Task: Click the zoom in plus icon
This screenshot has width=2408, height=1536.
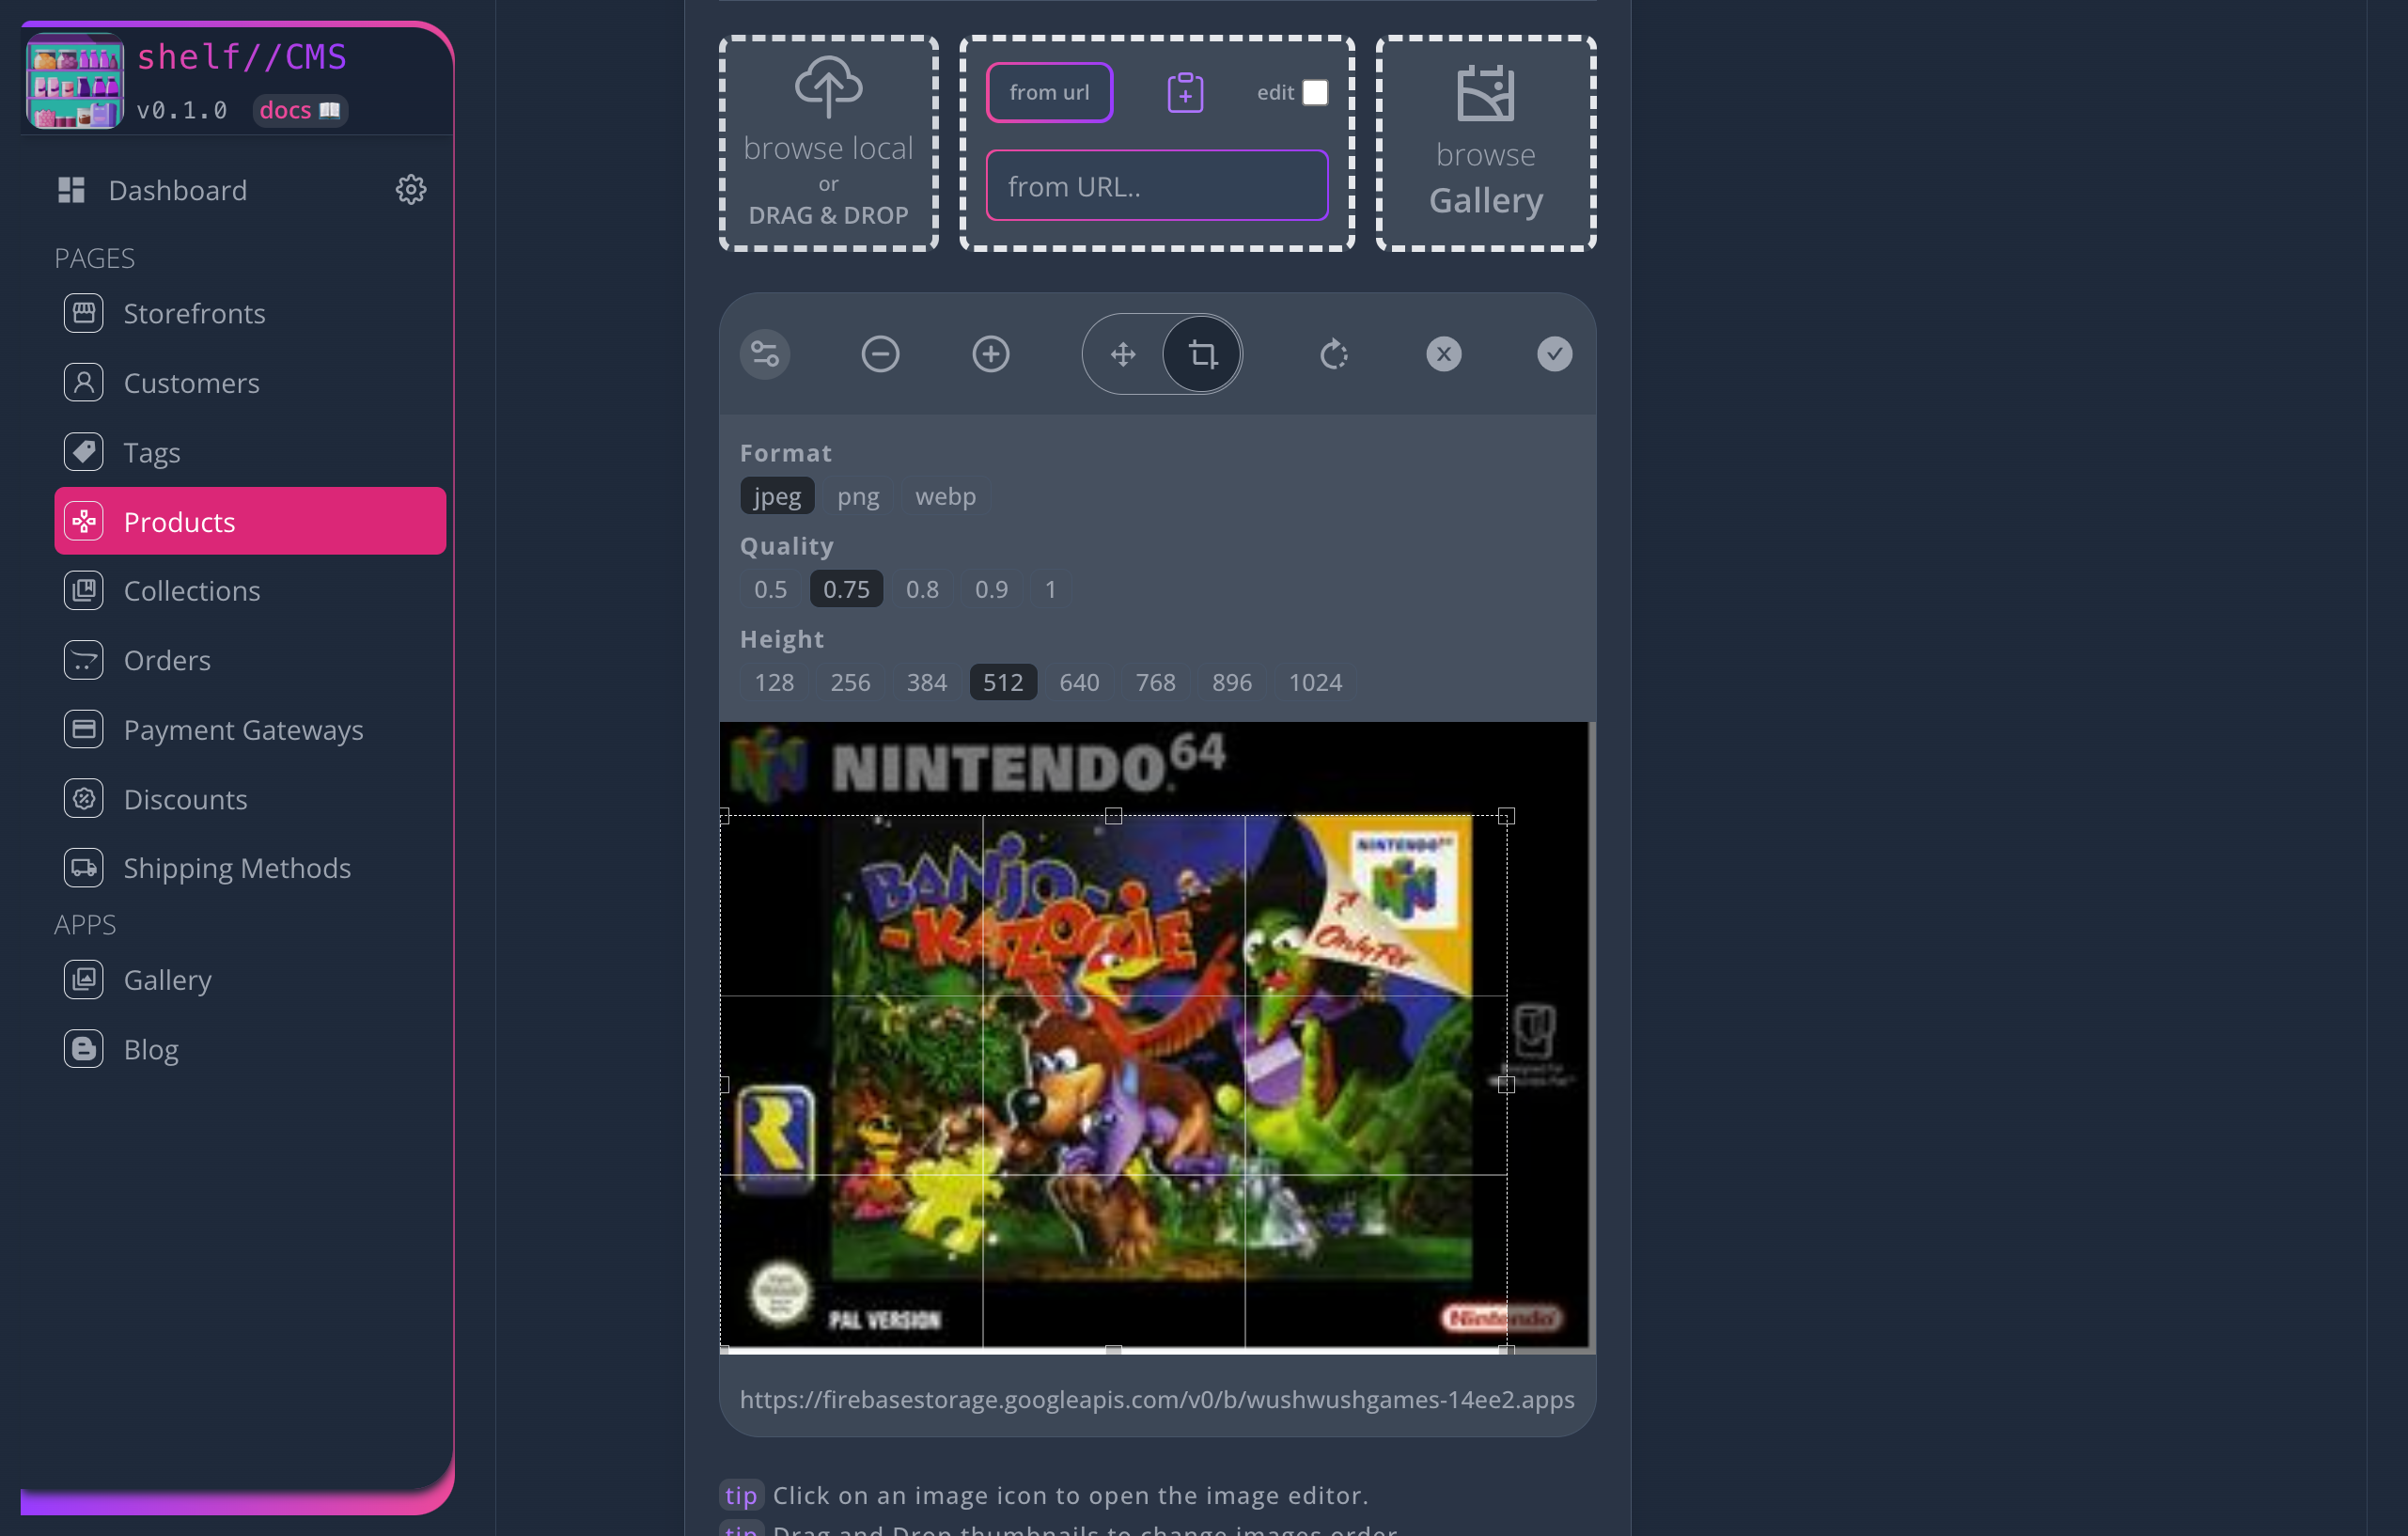Action: point(991,354)
